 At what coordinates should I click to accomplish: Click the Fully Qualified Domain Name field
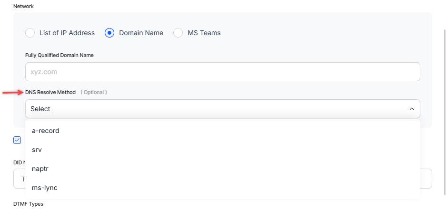222,72
